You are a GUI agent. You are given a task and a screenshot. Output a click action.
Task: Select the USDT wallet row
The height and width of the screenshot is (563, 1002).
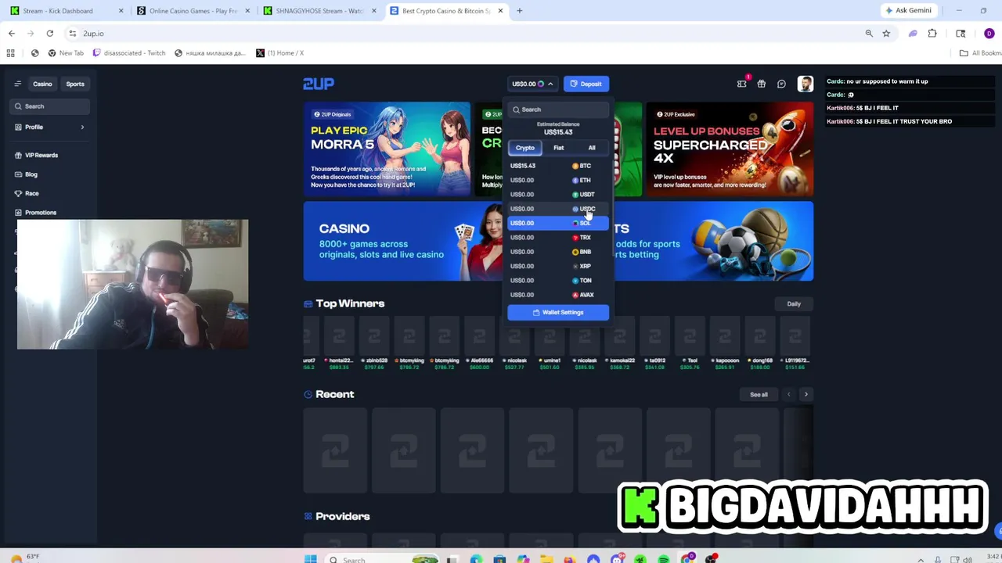coord(558,195)
